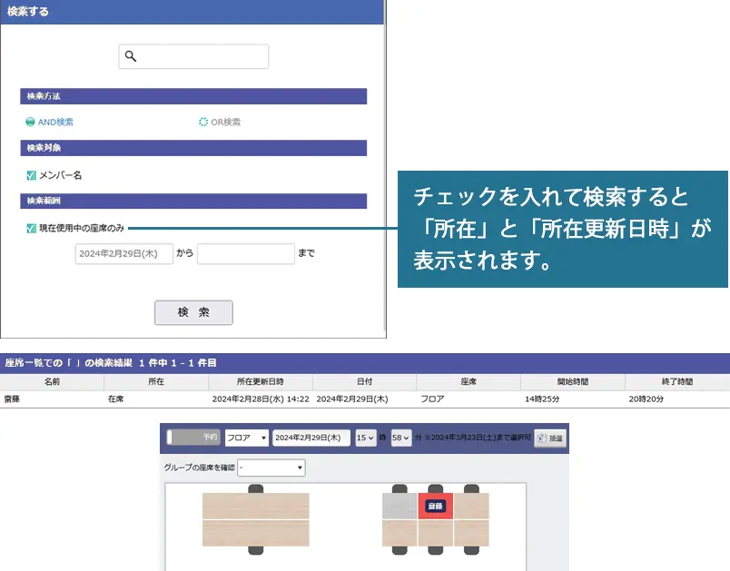Image resolution: width=730 pixels, height=571 pixels.
Task: Click the 所在更新日時 column header
Action: pyautogui.click(x=260, y=382)
